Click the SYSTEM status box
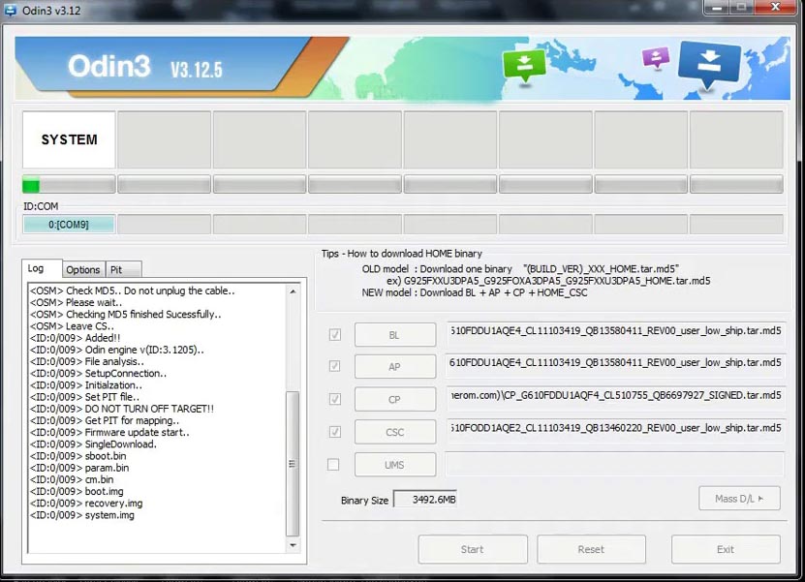This screenshot has height=582, width=805. pos(69,139)
